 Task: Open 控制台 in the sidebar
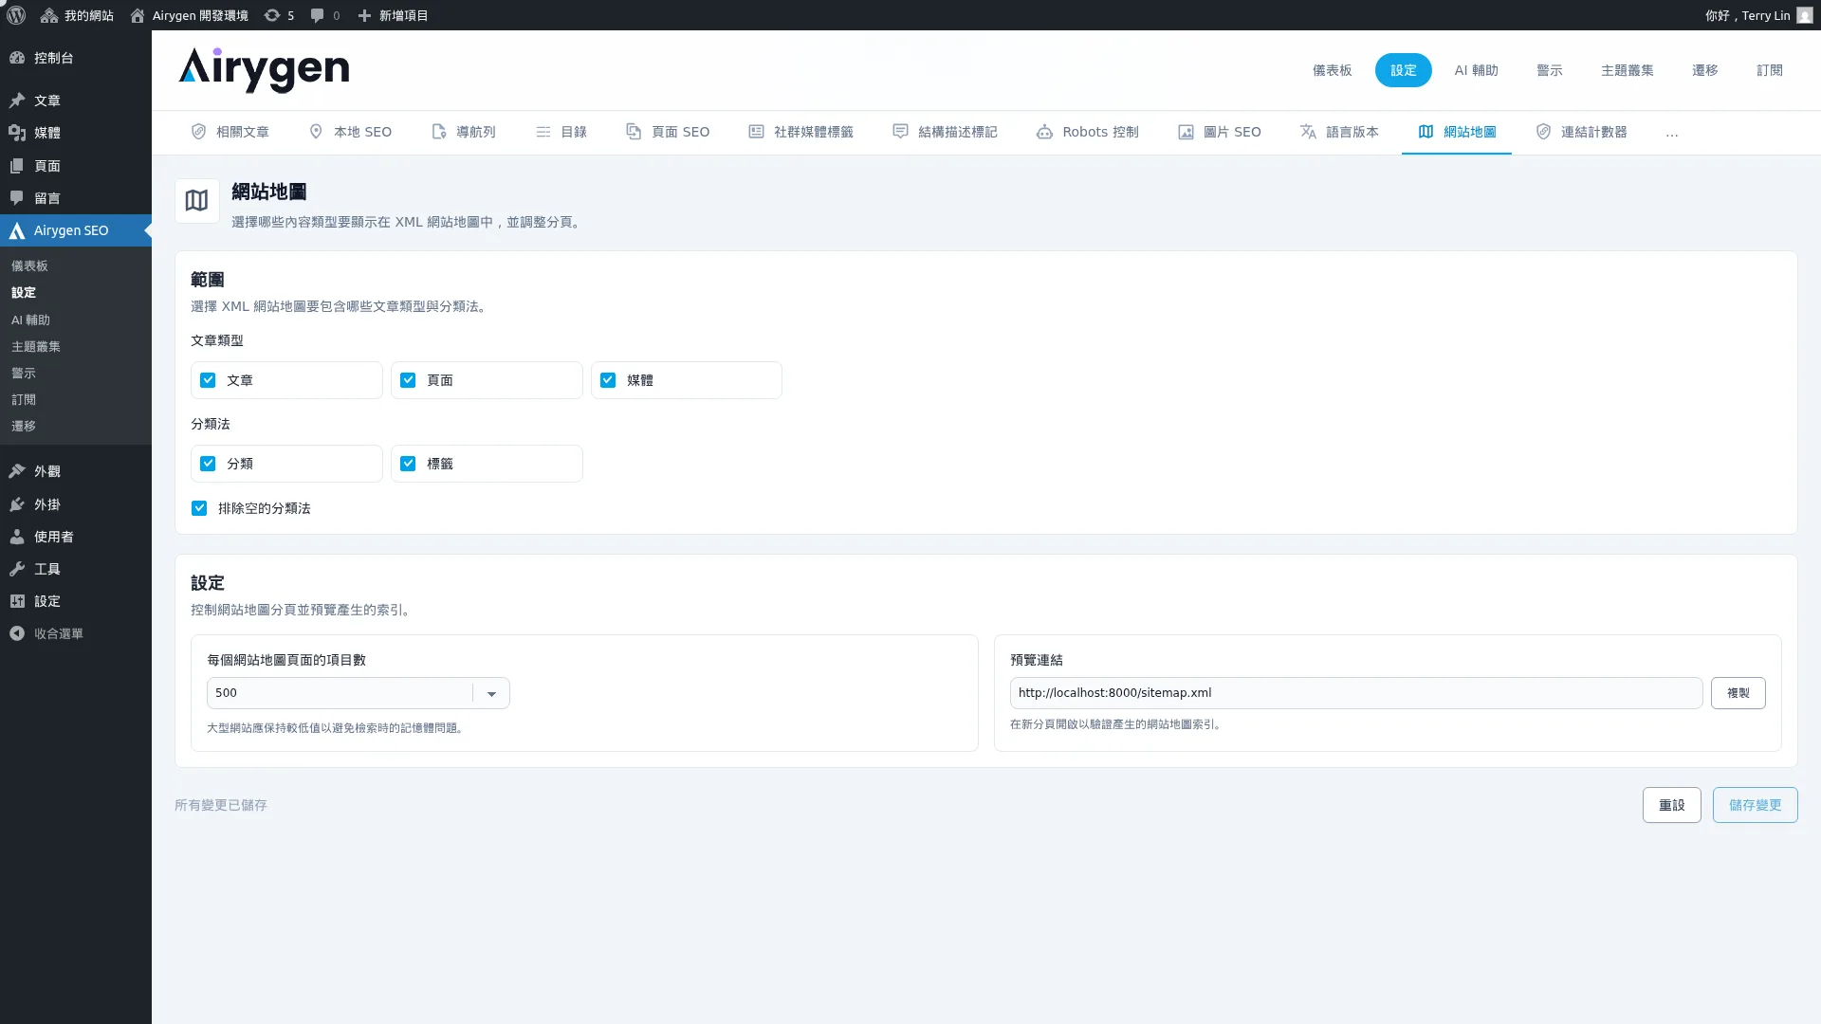point(76,58)
